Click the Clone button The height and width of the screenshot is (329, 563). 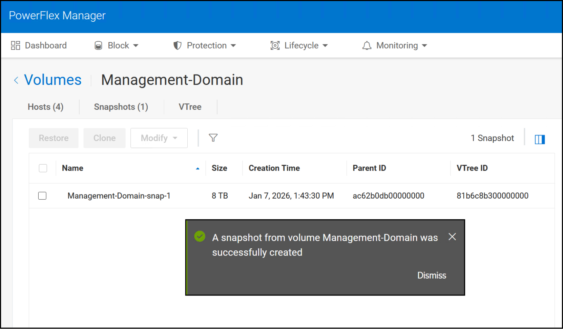tap(104, 138)
